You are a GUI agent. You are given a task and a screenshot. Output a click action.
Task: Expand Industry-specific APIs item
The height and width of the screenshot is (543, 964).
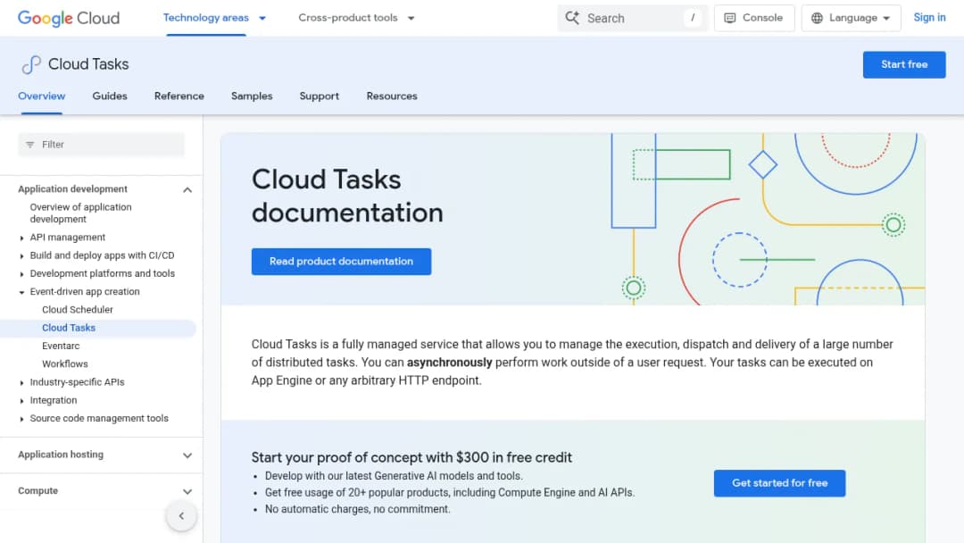[22, 382]
